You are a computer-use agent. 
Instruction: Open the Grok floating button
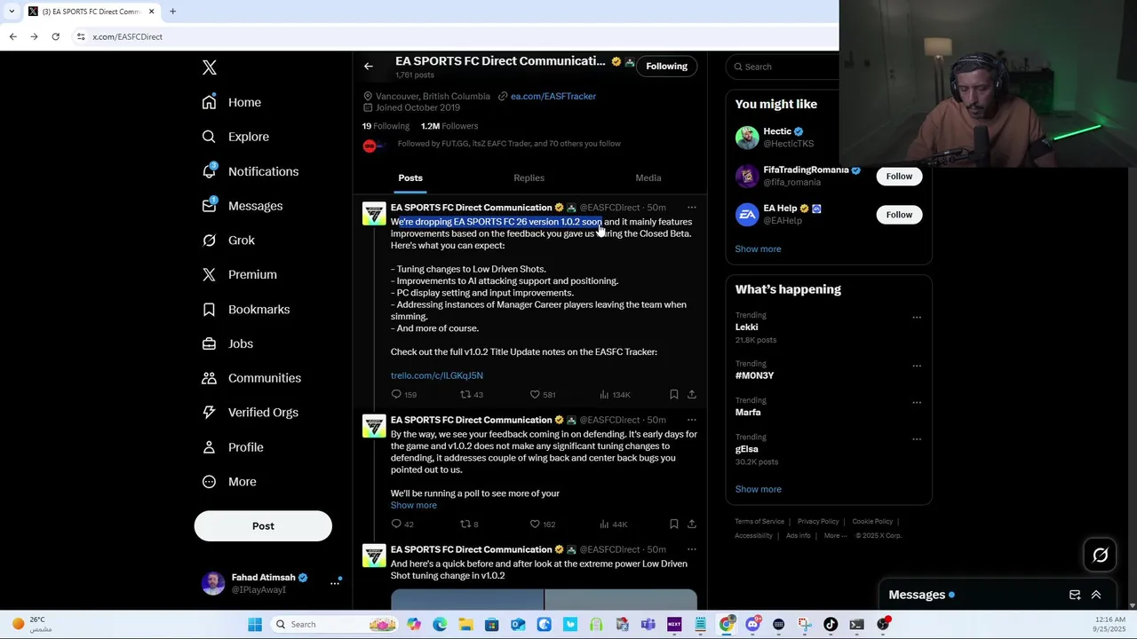[x=1101, y=556]
